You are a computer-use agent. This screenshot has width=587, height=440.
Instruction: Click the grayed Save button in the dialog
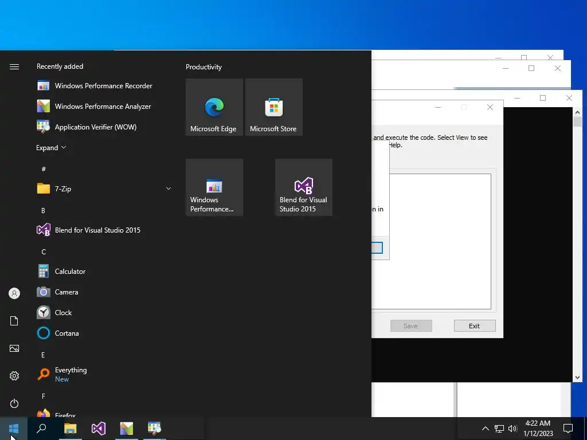[411, 326]
